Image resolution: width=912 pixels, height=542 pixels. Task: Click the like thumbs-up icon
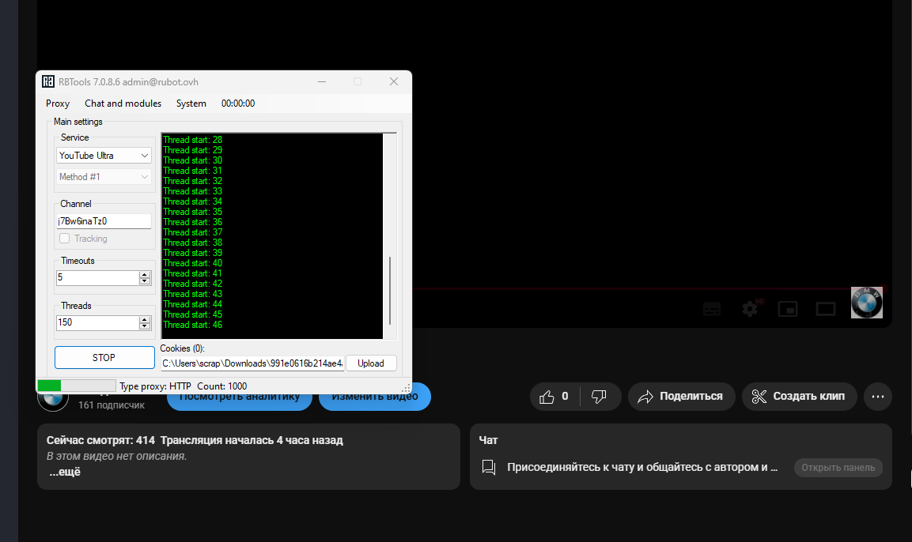(547, 397)
